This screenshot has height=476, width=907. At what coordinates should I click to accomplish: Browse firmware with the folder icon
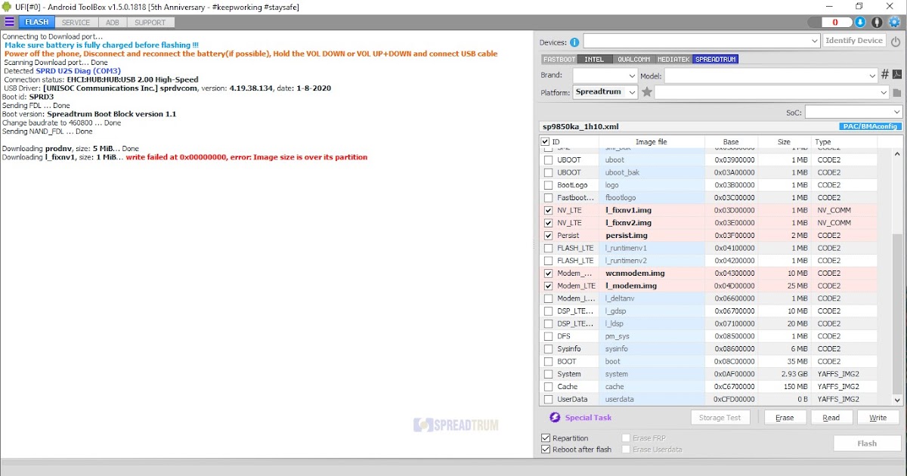coord(897,93)
